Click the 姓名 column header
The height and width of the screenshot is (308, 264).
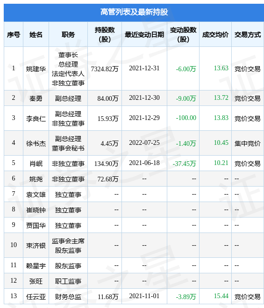pos(36,35)
